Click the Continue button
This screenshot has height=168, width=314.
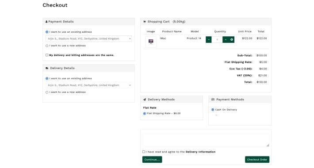coord(152,160)
